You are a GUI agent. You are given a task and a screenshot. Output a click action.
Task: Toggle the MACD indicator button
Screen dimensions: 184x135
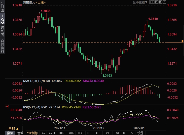pos(52,133)
